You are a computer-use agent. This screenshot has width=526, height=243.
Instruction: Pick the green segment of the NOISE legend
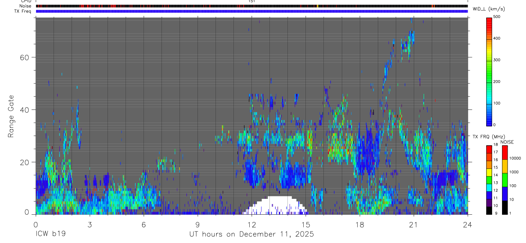click(x=505, y=180)
